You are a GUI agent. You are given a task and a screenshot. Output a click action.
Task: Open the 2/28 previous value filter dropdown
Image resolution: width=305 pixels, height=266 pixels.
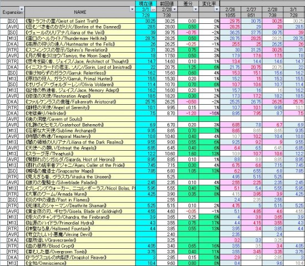coord(175,9)
